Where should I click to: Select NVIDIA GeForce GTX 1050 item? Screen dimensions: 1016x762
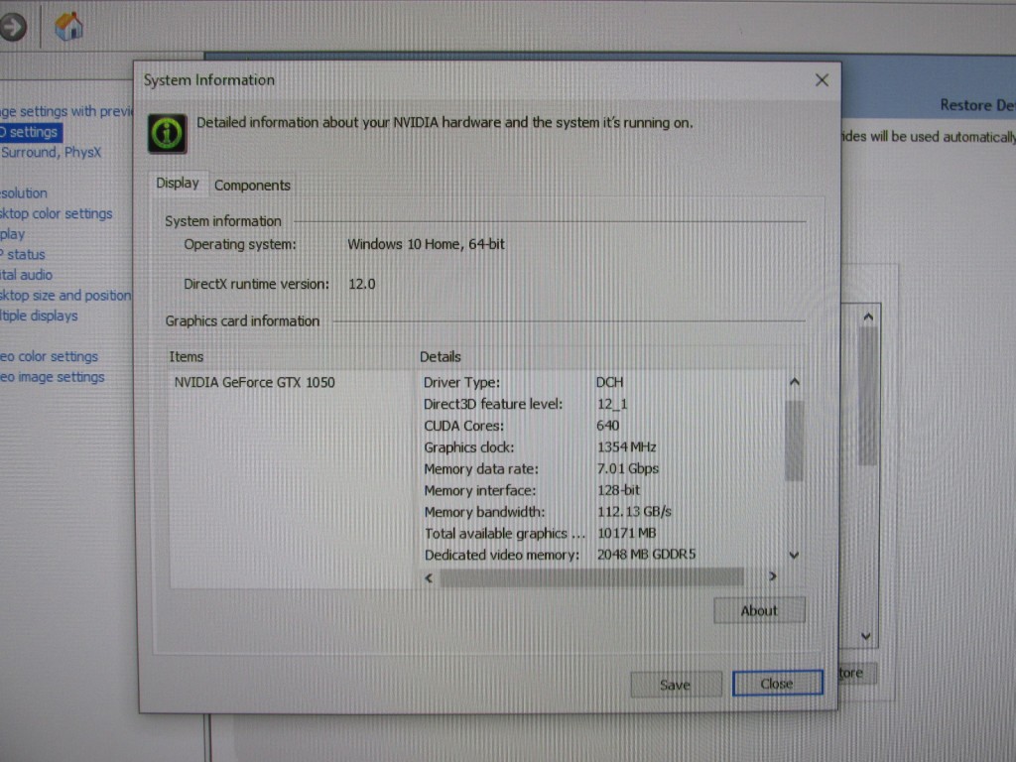point(254,382)
